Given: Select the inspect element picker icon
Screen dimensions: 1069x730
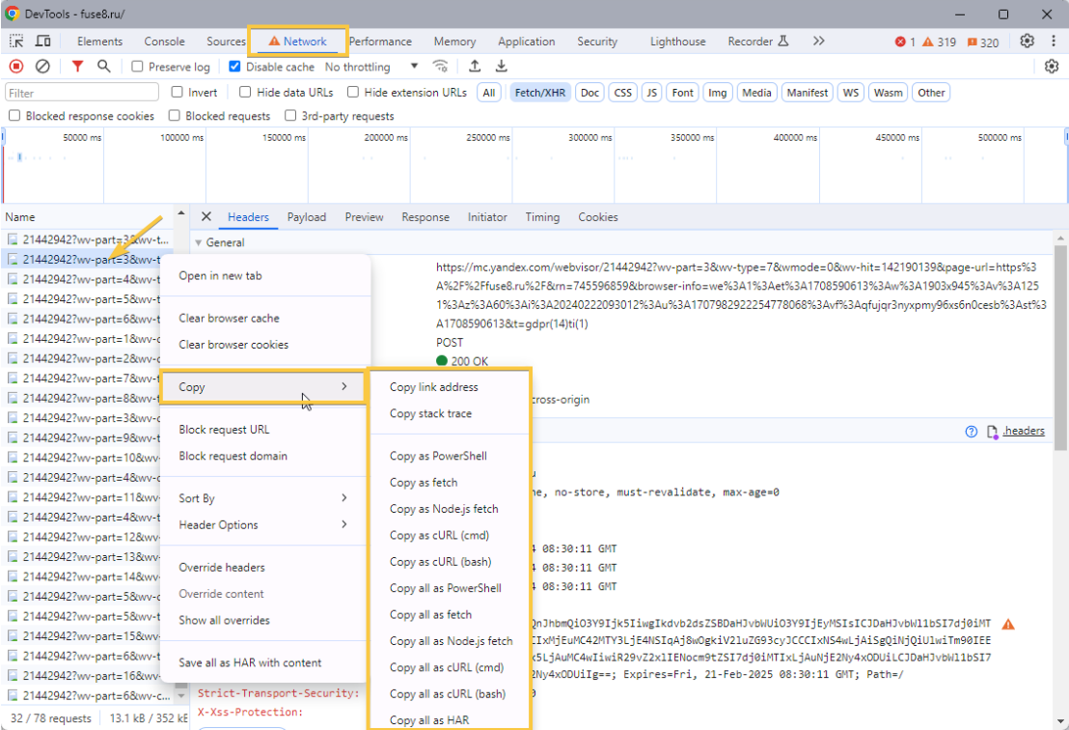Looking at the screenshot, I should click(16, 42).
